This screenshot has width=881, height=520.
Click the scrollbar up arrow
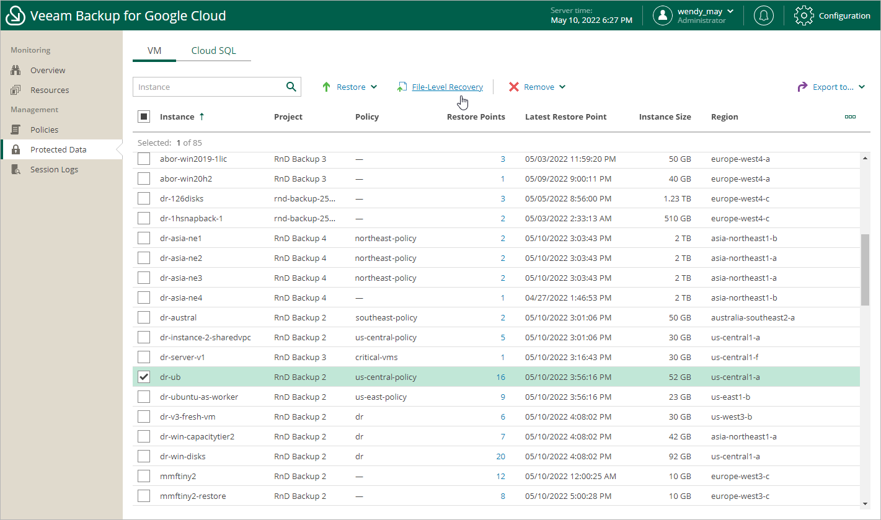coord(866,158)
